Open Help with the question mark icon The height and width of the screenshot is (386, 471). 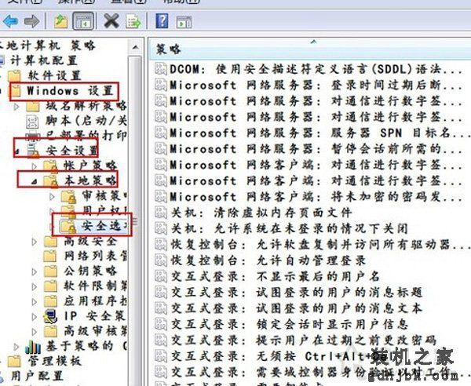[x=162, y=21]
